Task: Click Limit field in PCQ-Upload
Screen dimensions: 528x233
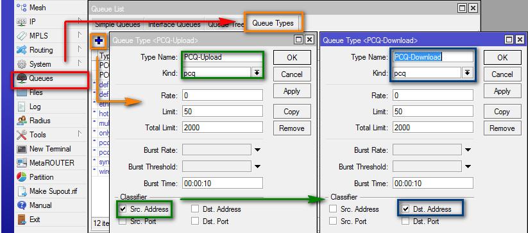Action: pos(222,112)
